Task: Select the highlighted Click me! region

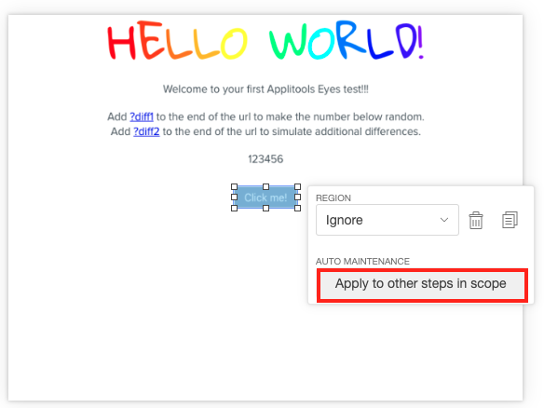Action: [x=265, y=197]
